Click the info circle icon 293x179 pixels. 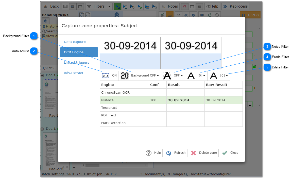(x=217, y=15)
